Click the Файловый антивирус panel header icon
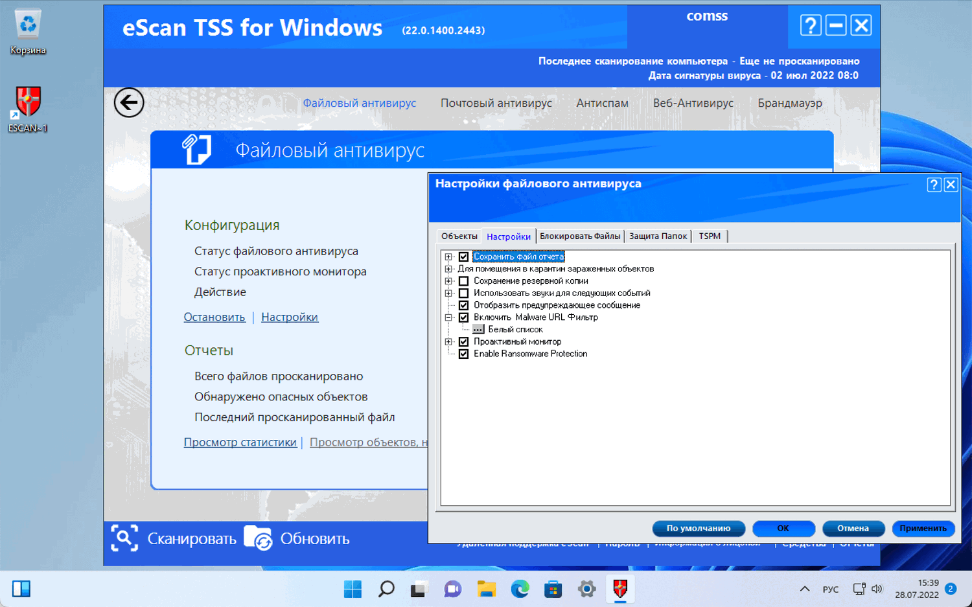 coord(197,150)
